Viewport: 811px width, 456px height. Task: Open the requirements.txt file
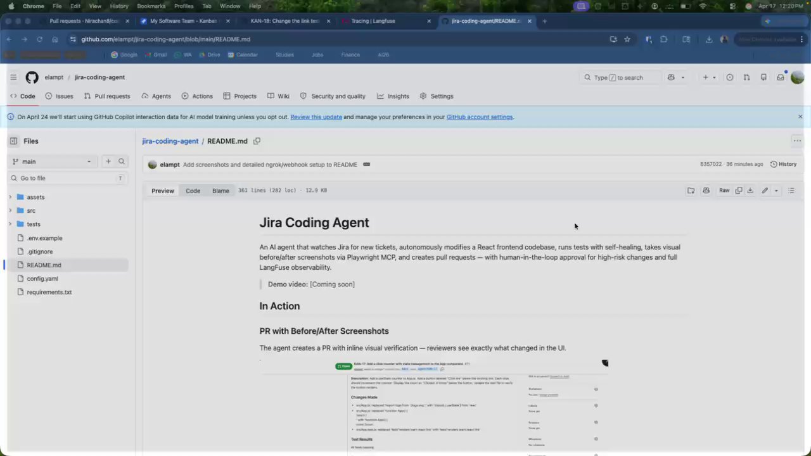[x=49, y=293]
